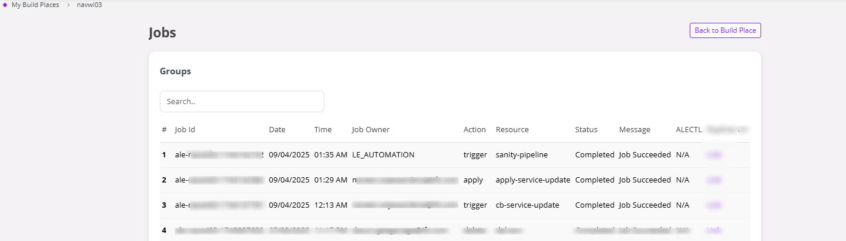Open the link in the cb-service-update row
This screenshot has width=846, height=241.
click(x=714, y=205)
